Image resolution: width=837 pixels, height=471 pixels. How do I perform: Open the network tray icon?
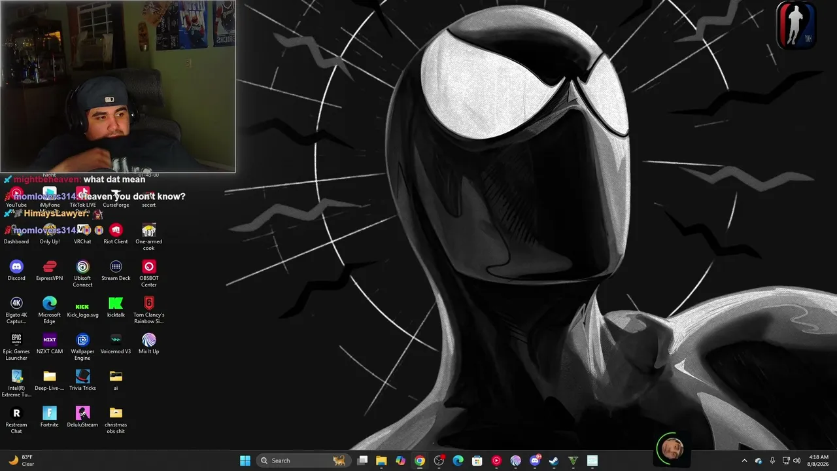coord(786,461)
